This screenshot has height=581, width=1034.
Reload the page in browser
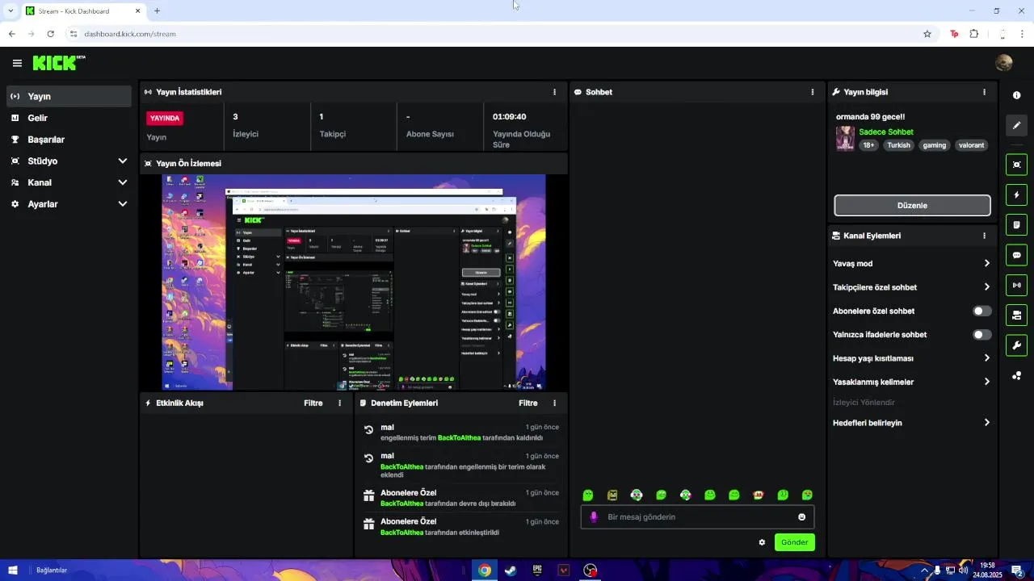pos(50,34)
